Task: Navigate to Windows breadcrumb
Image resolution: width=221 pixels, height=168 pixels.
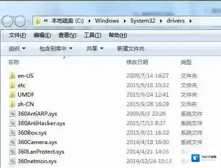Action: tap(107, 21)
